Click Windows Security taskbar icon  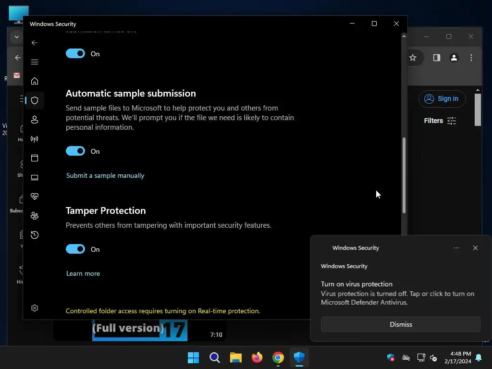299,357
